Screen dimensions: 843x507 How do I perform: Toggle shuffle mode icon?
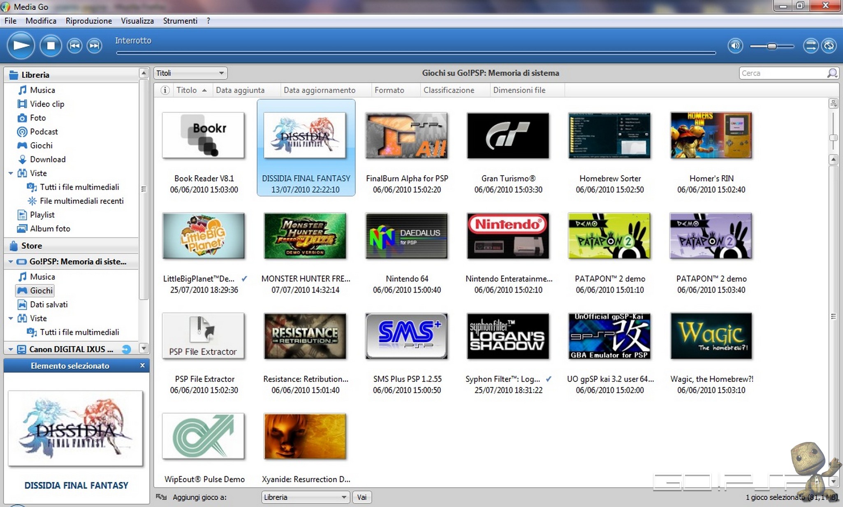click(x=811, y=46)
